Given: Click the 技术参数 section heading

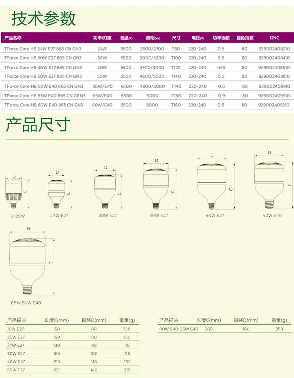Looking at the screenshot, I should (x=43, y=18).
